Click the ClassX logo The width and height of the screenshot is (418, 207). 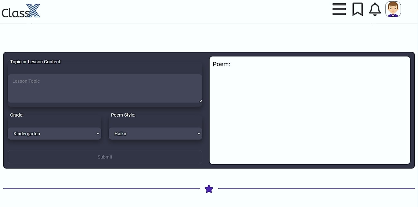tap(21, 11)
